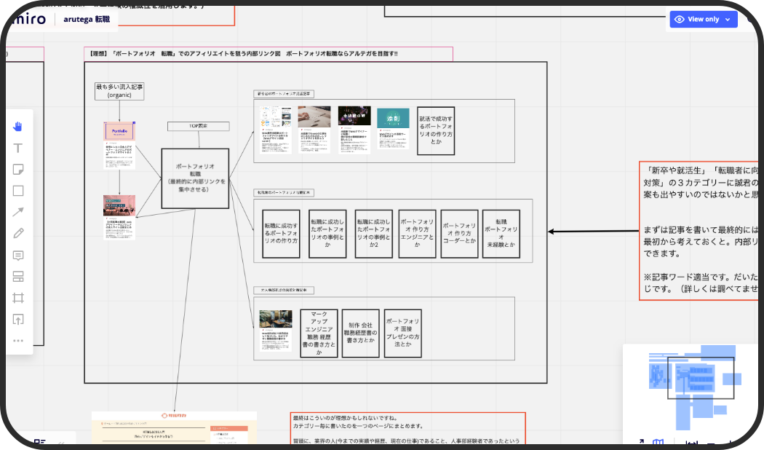The height and width of the screenshot is (450, 764).
Task: Select the first website screenshot article thumbnail
Action: tap(275, 130)
